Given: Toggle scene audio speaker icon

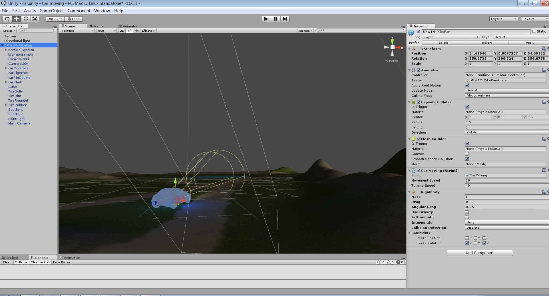Looking at the screenshot, I should [136, 31].
